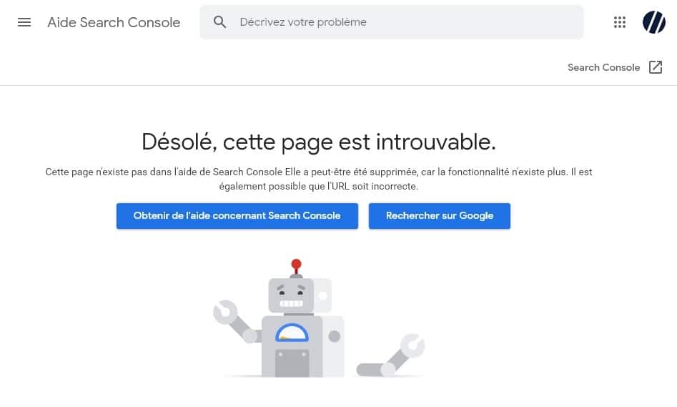677x407 pixels.
Task: Open the hamburger main menu
Action: point(24,22)
